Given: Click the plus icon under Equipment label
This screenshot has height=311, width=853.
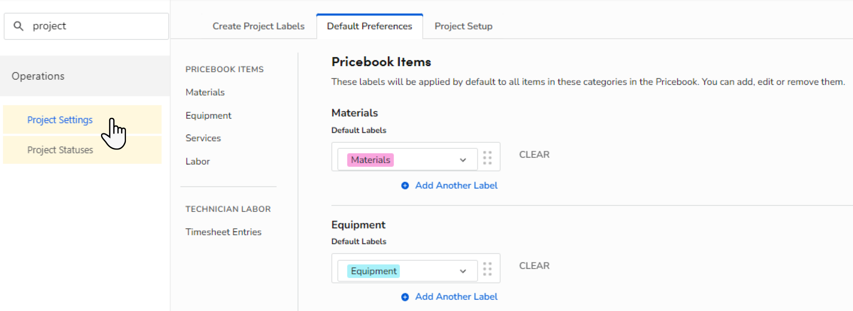Looking at the screenshot, I should coord(405,297).
